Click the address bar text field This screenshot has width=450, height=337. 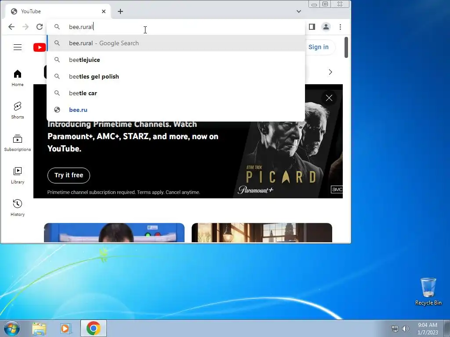176,27
